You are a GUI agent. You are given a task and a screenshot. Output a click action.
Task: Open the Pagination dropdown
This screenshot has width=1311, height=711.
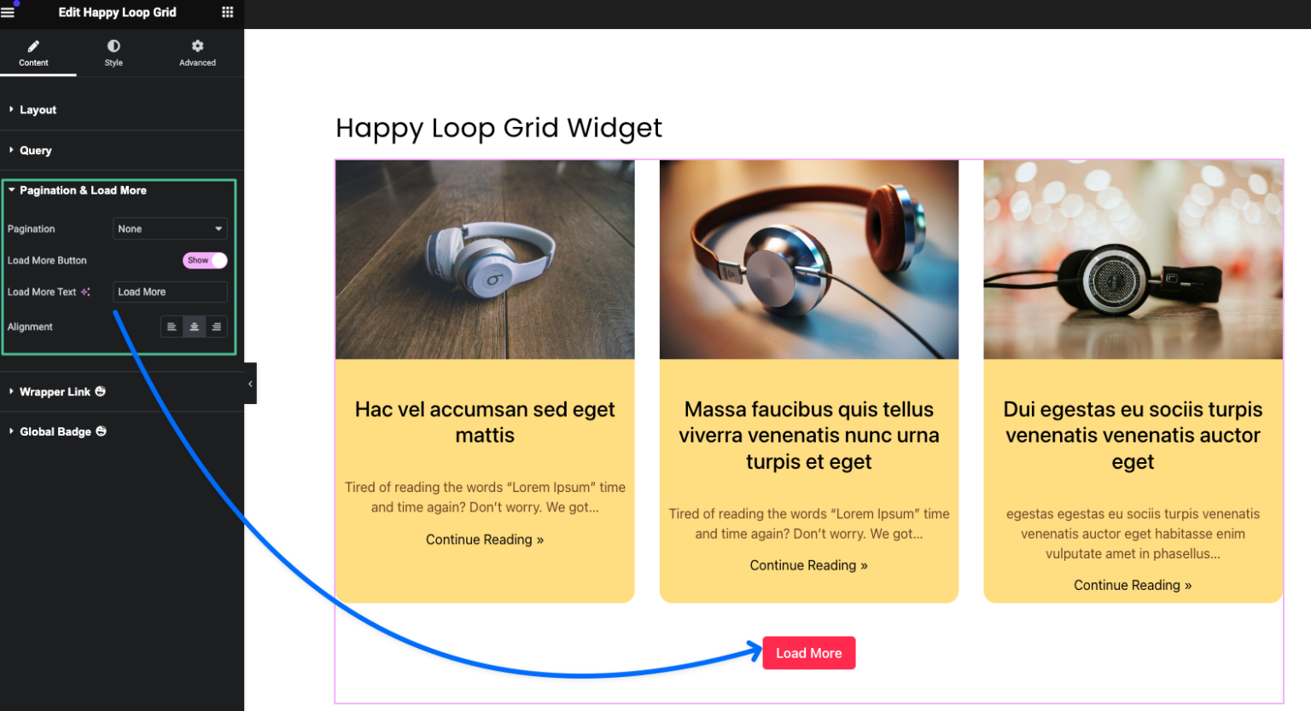[170, 228]
